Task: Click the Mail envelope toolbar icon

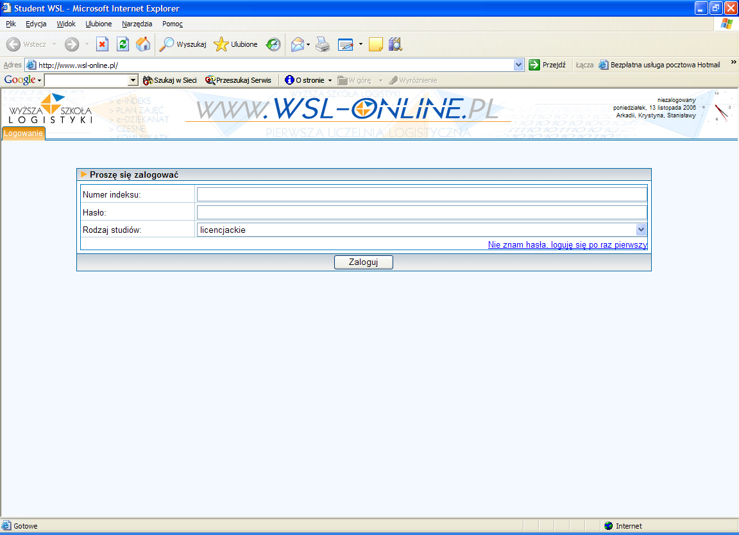Action: (298, 44)
